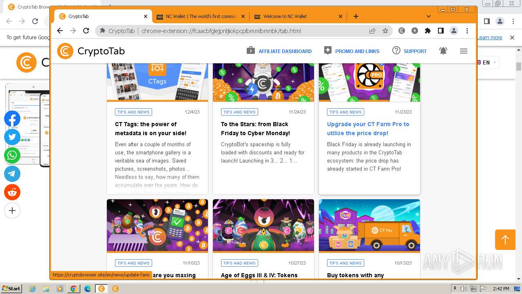Open the CT Farm PRO article thumbnail
The height and width of the screenshot is (294, 522).
pyautogui.click(x=369, y=82)
